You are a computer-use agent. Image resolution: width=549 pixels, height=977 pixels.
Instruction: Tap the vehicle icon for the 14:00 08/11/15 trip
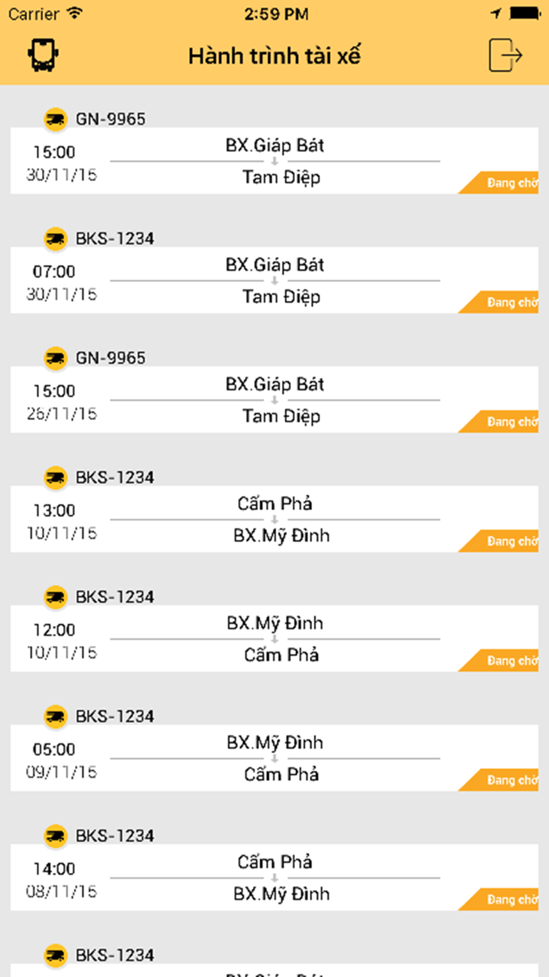[x=55, y=836]
